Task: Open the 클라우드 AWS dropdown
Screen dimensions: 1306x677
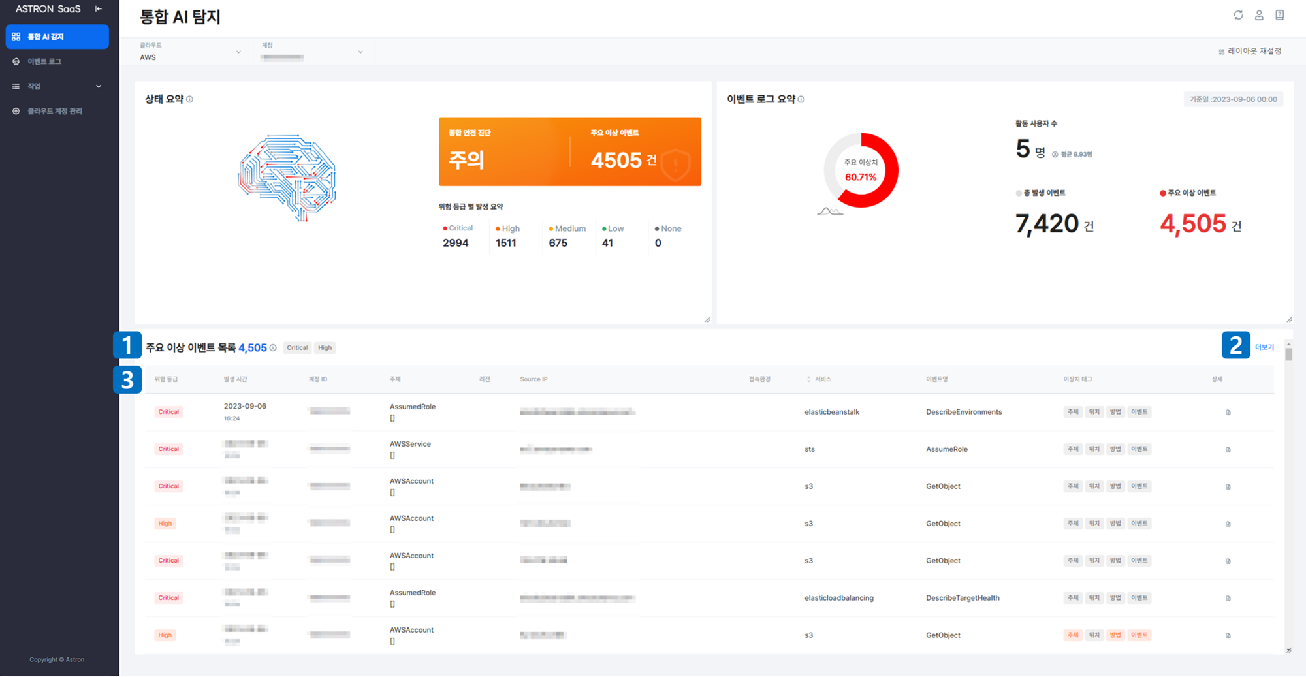Action: pos(190,52)
